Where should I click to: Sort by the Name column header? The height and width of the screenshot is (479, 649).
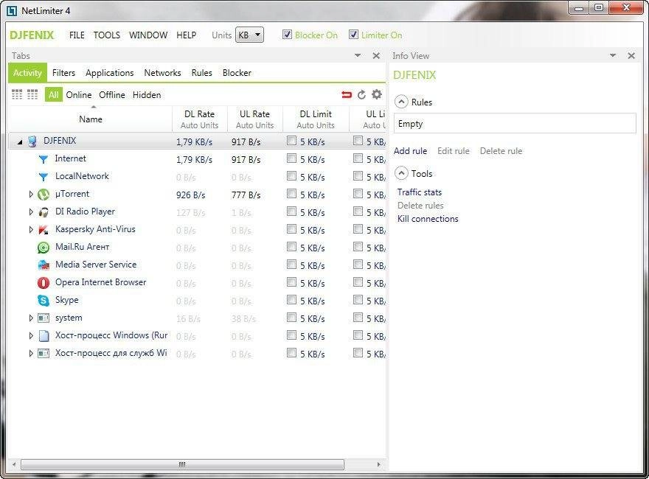click(x=90, y=119)
